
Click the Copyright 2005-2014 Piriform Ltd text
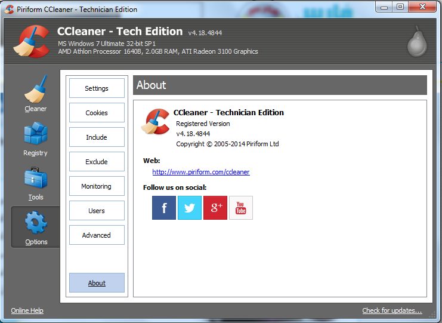(x=227, y=144)
